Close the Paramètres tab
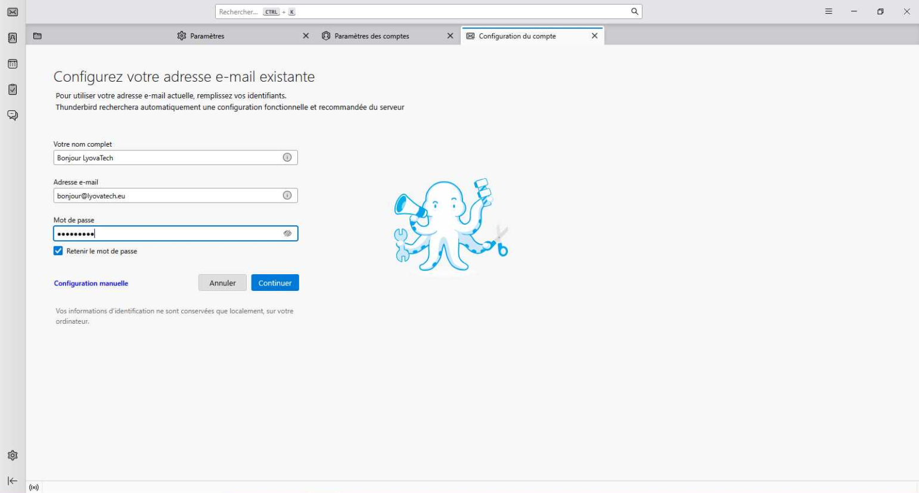The height and width of the screenshot is (493, 919). (306, 36)
